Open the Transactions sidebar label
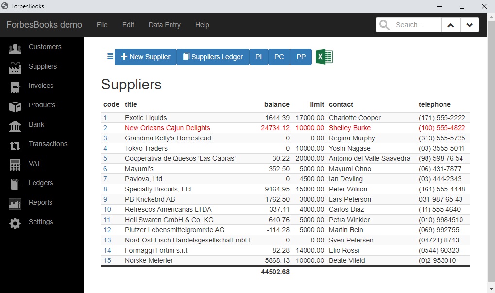The image size is (495, 293). pyautogui.click(x=48, y=144)
